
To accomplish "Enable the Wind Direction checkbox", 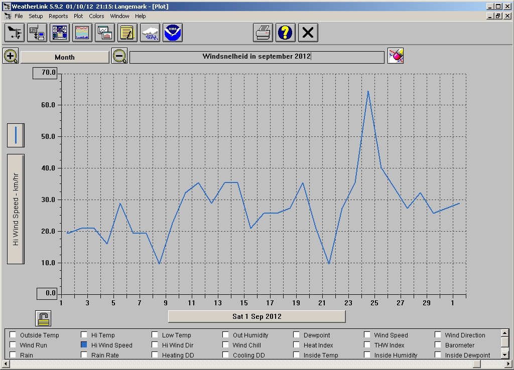I will (438, 334).
